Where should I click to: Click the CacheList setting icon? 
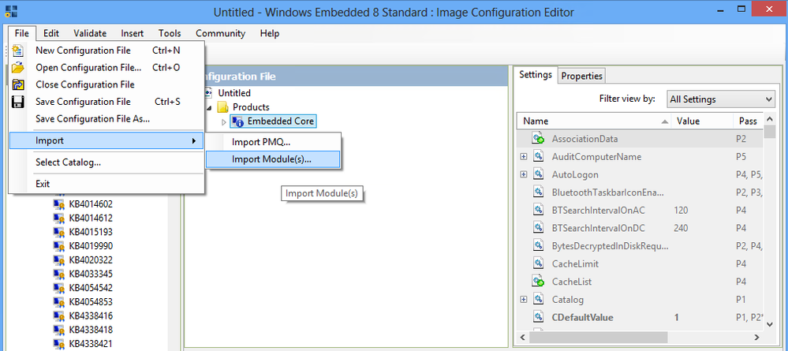pos(539,282)
